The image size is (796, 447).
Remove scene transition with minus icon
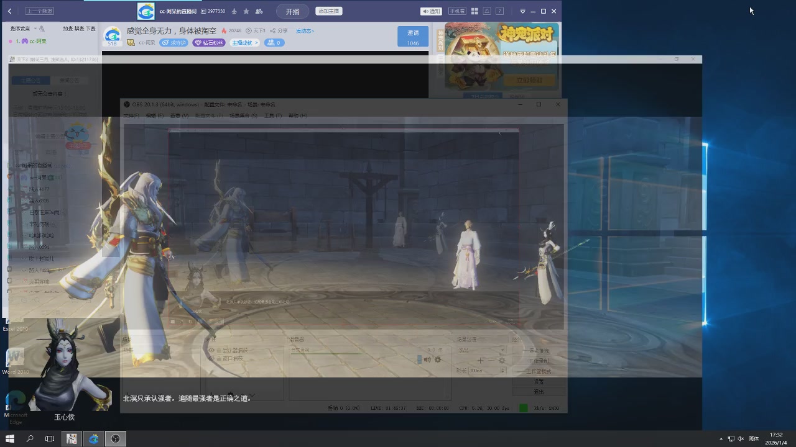491,360
